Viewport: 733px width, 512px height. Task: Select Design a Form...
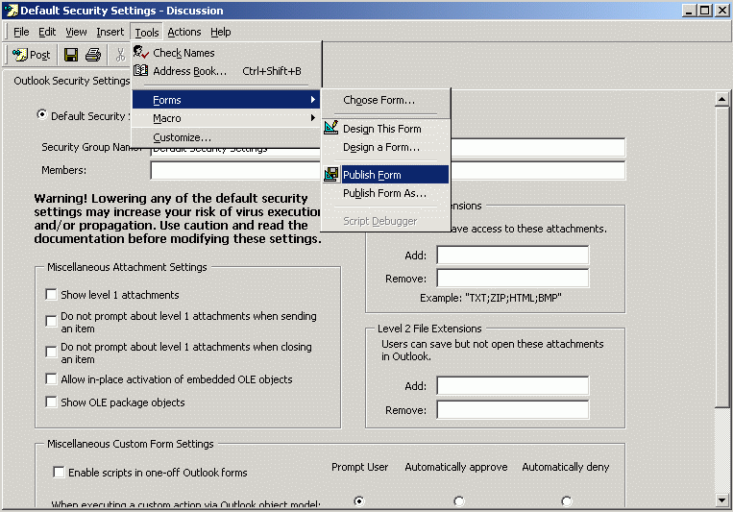pyautogui.click(x=385, y=147)
